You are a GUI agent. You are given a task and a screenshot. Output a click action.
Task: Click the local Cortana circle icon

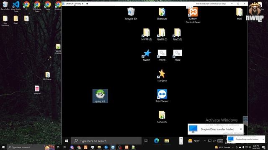coord(58,147)
